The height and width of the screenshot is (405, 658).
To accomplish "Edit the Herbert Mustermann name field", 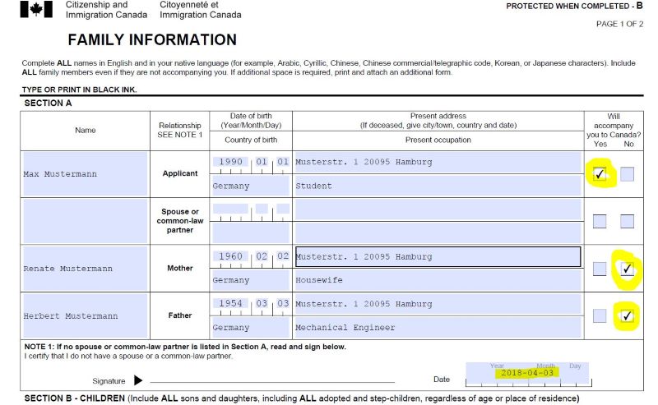I will point(86,315).
